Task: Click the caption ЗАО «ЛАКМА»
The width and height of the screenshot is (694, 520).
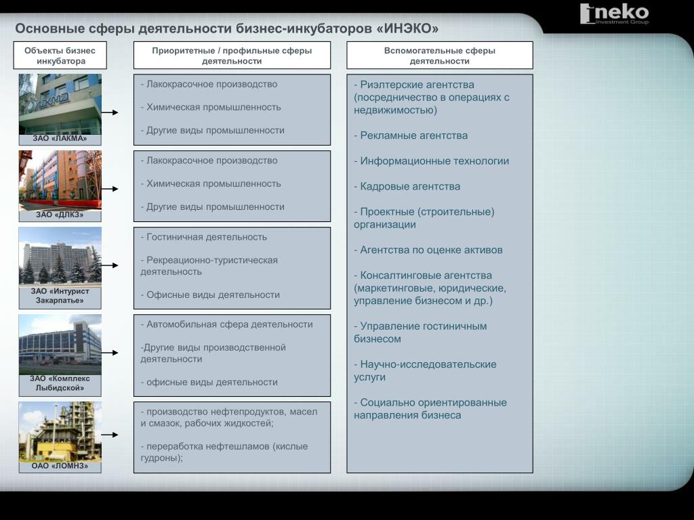Action: click(x=60, y=138)
